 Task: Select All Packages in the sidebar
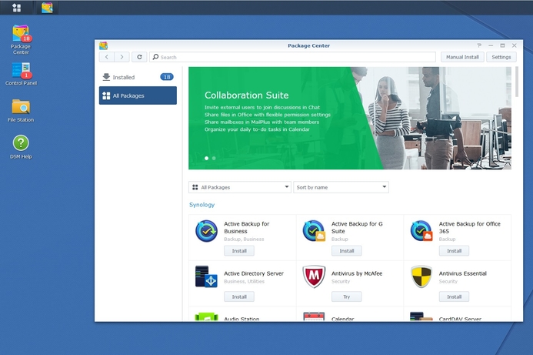coord(138,95)
